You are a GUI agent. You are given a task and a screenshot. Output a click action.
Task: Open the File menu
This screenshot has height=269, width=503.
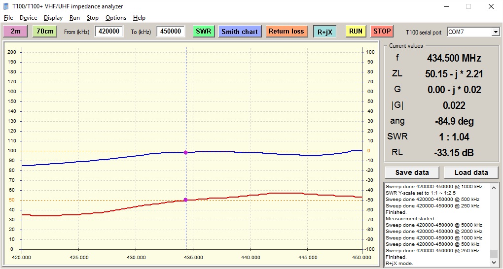pos(8,18)
